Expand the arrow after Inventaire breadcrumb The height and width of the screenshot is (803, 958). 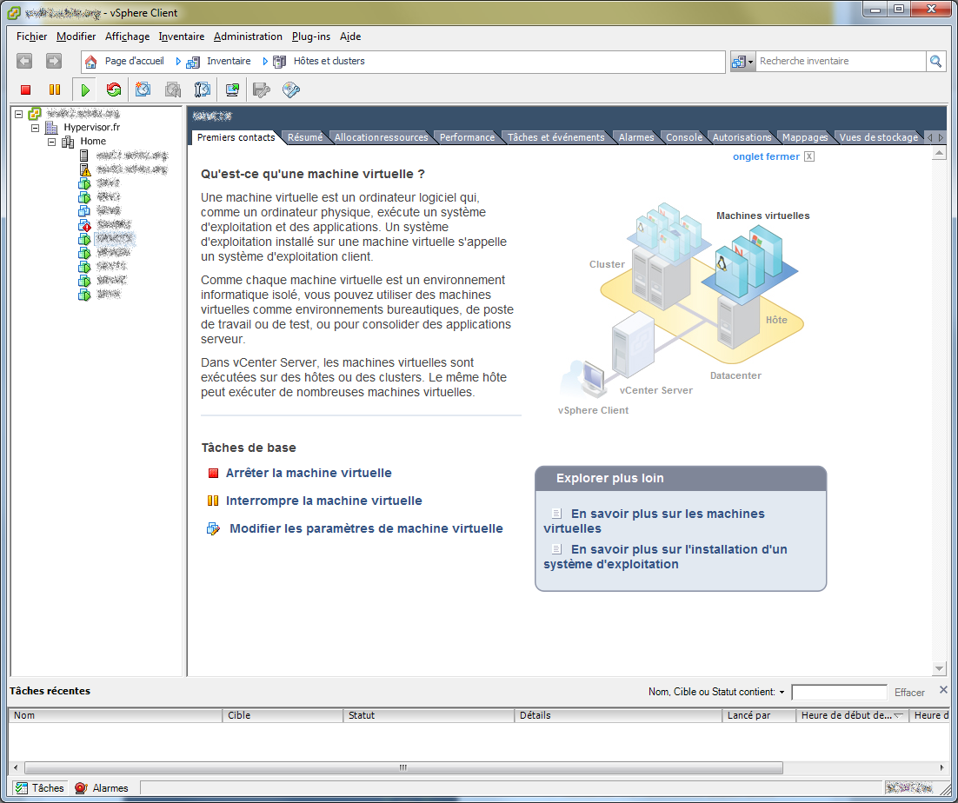point(265,62)
